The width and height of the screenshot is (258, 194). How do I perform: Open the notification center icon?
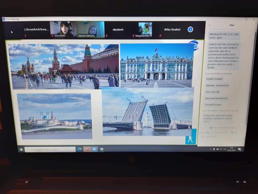point(240,149)
